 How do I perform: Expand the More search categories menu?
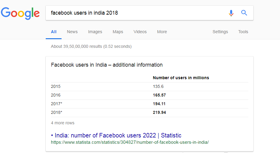point(162,32)
